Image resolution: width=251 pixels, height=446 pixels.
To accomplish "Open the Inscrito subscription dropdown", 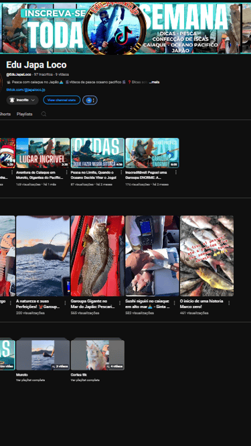I will (23, 100).
